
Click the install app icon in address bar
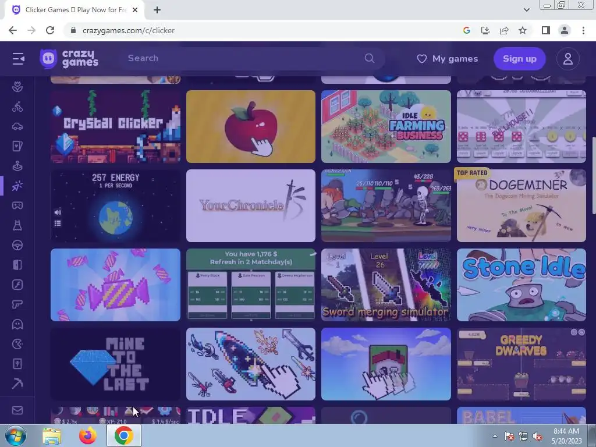[x=485, y=30]
